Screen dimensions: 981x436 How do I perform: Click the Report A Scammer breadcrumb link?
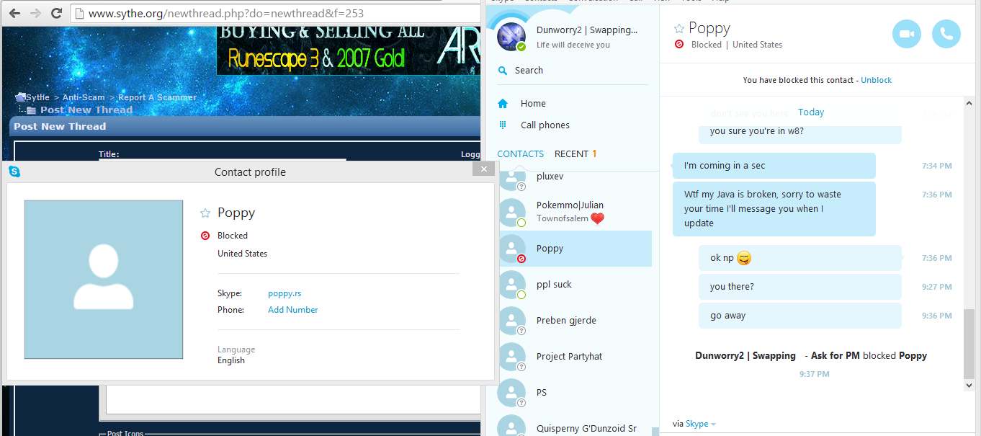157,97
